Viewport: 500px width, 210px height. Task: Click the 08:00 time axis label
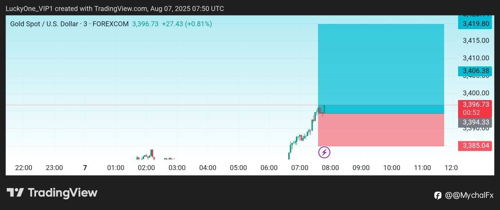[x=330, y=168]
